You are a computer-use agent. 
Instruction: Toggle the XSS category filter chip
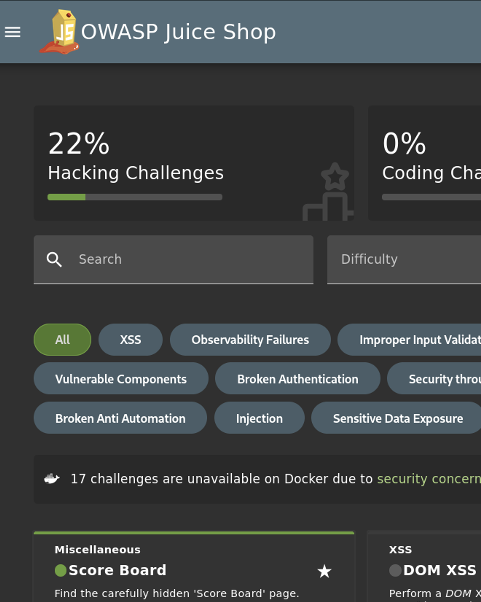[130, 340]
